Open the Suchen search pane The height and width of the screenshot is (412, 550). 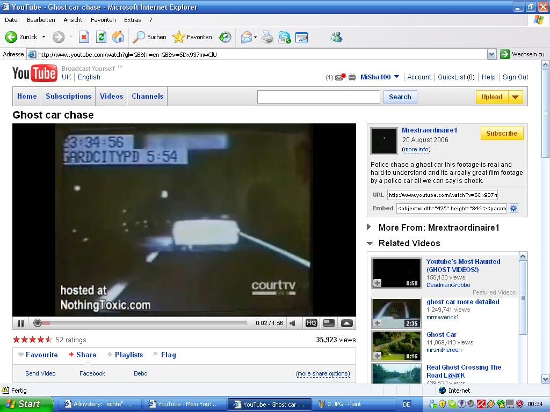pos(149,37)
